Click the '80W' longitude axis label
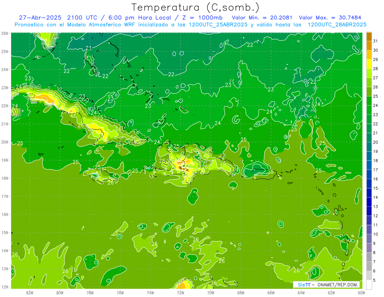The image size is (384, 297). [60, 293]
